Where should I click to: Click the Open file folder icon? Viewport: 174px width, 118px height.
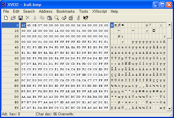13,18
